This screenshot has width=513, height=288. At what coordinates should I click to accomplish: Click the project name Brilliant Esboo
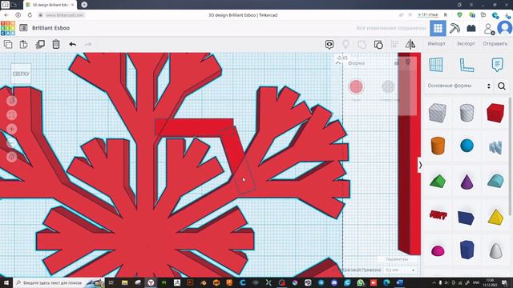[x=50, y=28]
